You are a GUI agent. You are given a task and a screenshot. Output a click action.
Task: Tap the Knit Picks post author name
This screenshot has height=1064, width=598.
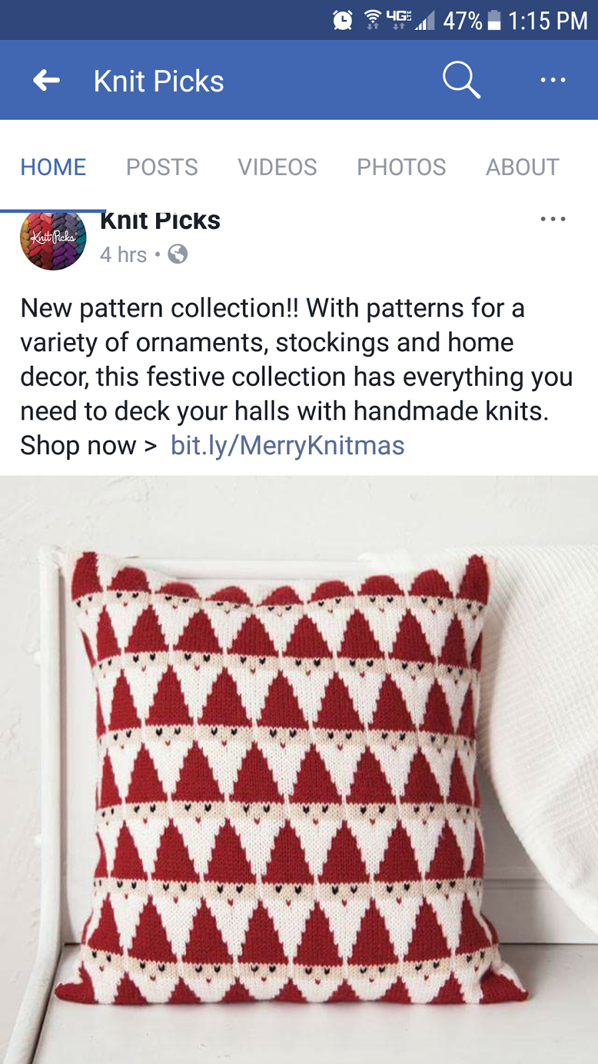click(160, 221)
